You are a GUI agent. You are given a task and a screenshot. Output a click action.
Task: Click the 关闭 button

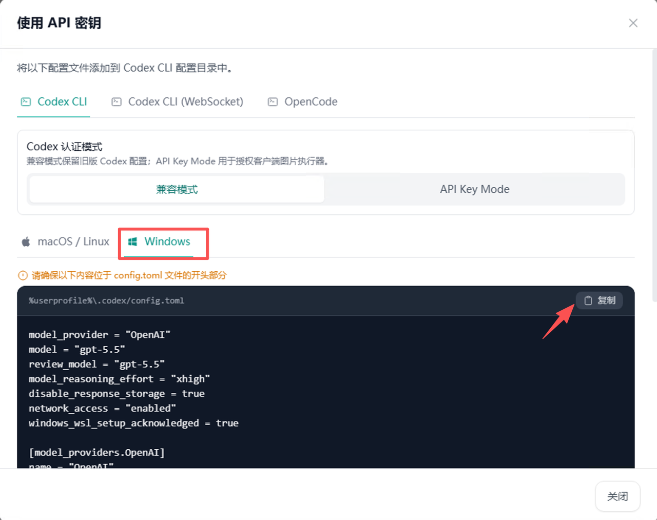point(617,496)
